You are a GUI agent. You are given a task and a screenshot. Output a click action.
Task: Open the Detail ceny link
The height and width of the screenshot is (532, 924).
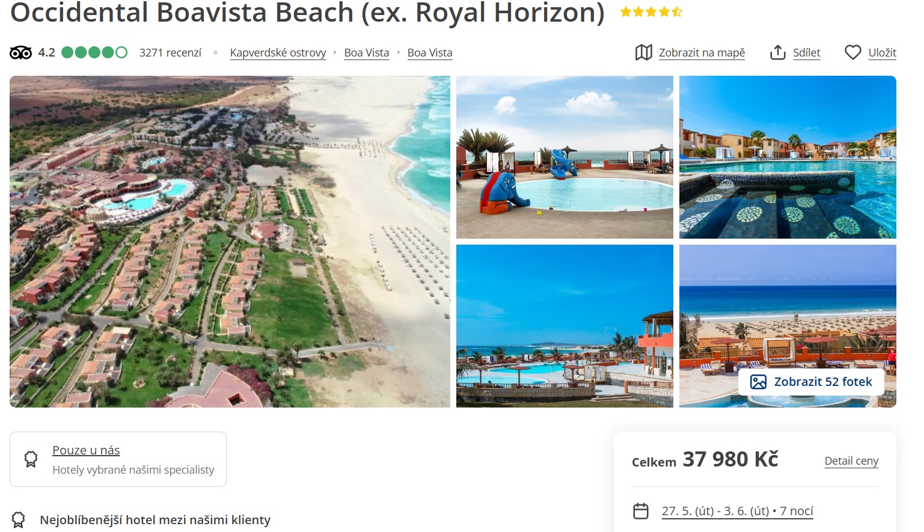pos(851,461)
